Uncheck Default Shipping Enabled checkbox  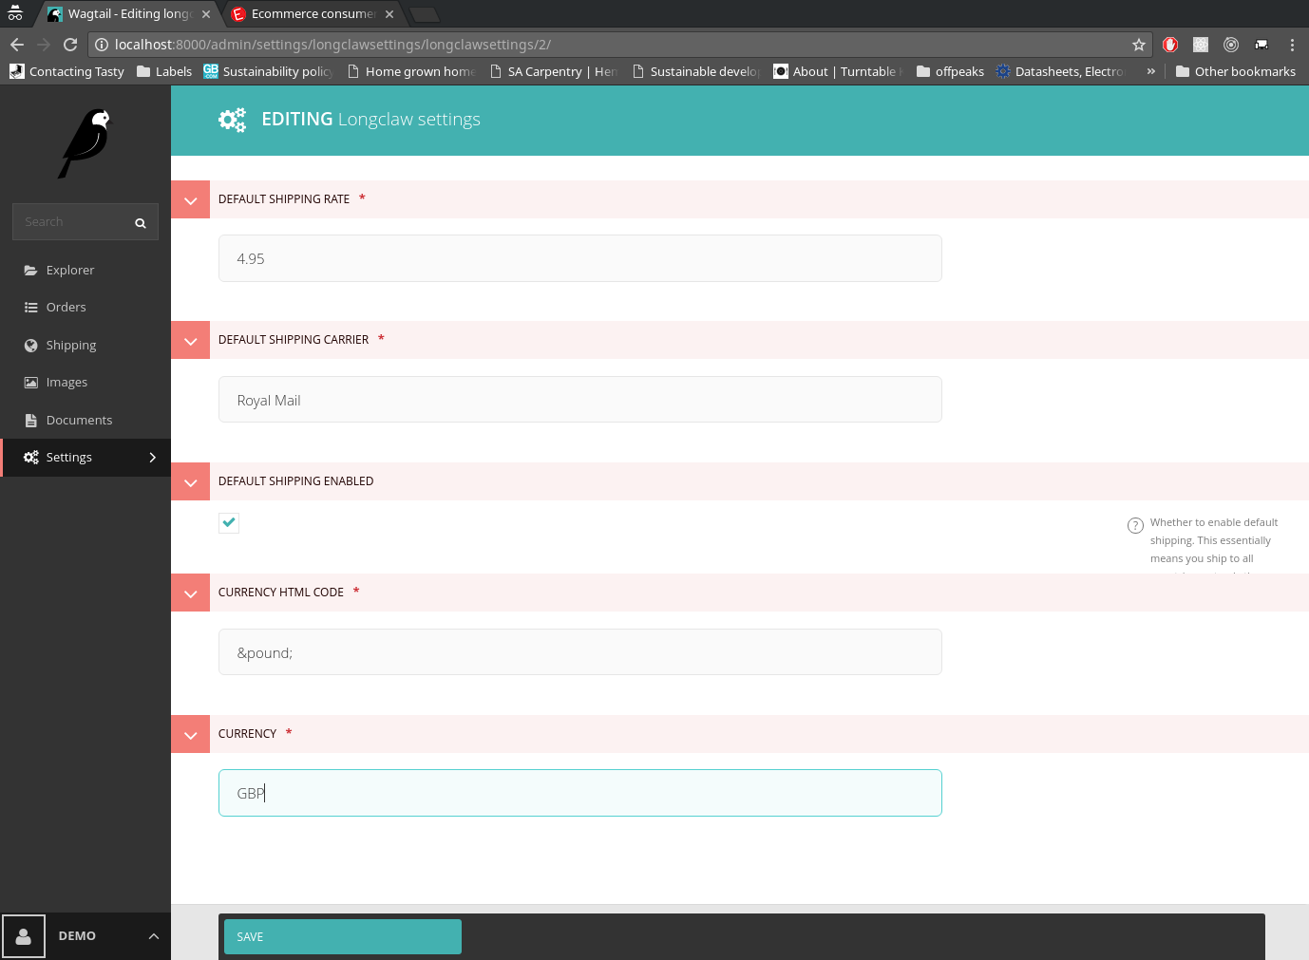pyautogui.click(x=229, y=523)
